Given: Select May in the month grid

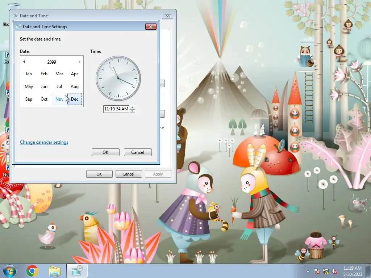Looking at the screenshot, I should click(29, 87).
